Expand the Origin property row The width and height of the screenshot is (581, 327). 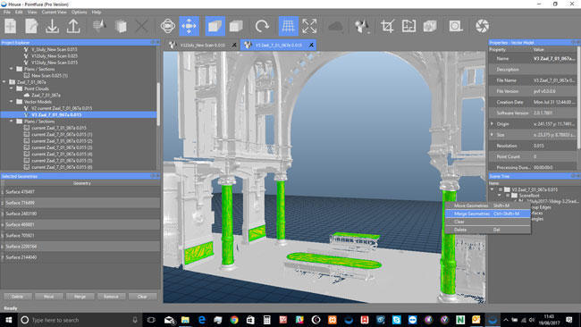tap(493, 123)
